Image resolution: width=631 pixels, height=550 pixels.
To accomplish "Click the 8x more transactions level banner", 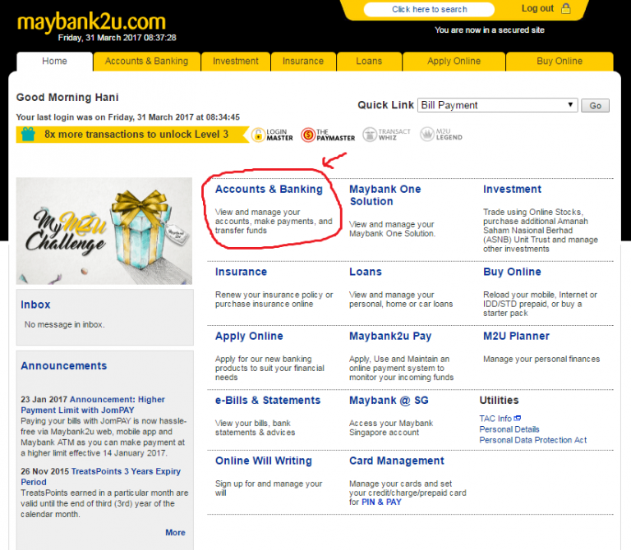I will click(131, 135).
